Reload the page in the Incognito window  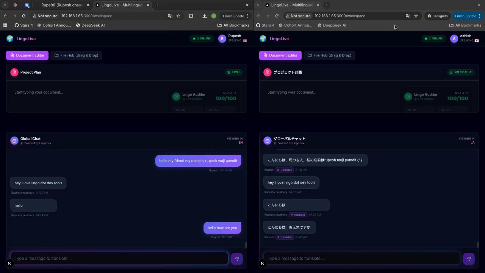[x=277, y=16]
